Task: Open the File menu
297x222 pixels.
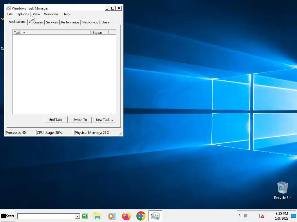Action: (10, 14)
